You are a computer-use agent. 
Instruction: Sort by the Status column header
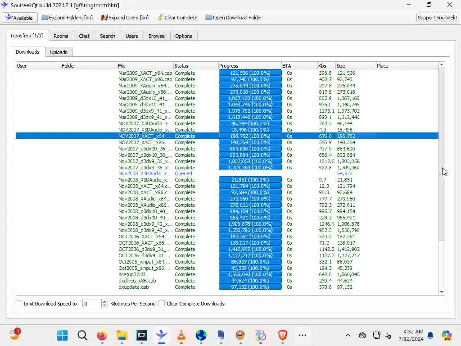[x=195, y=66]
